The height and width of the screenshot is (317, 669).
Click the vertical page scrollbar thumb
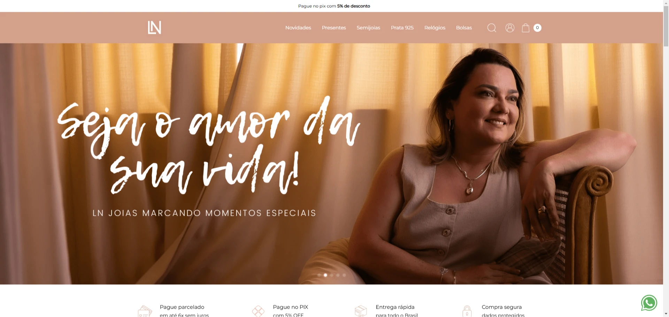coord(666,26)
